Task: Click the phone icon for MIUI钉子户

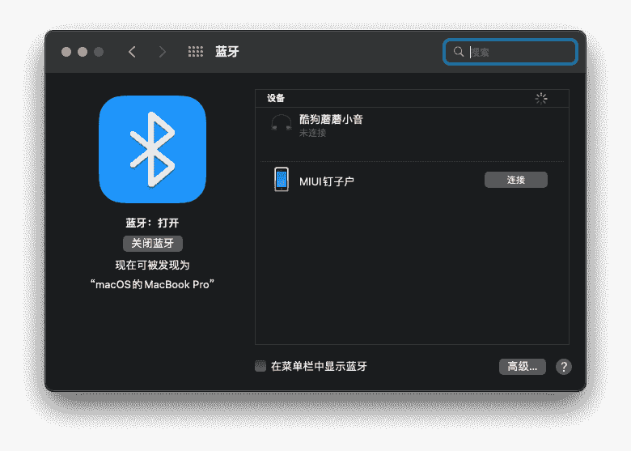Action: click(x=281, y=180)
